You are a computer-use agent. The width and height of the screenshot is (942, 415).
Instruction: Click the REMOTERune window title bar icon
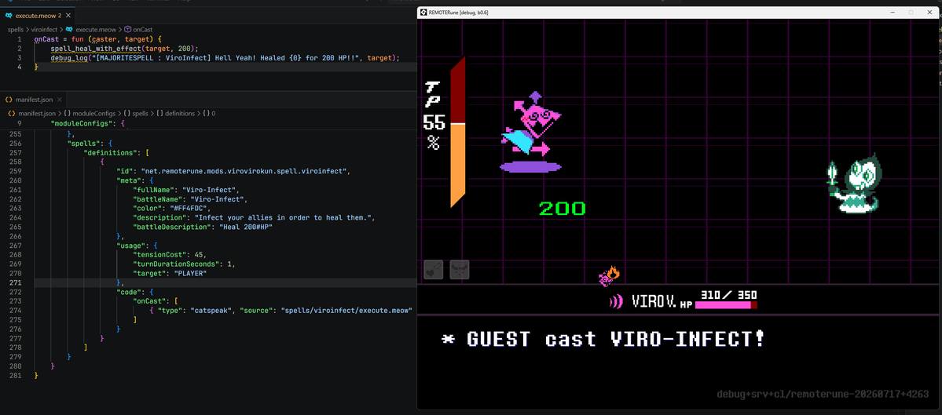click(423, 12)
